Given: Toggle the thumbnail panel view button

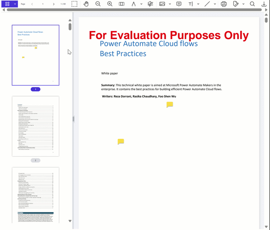Looking at the screenshot, I should pos(7,4).
